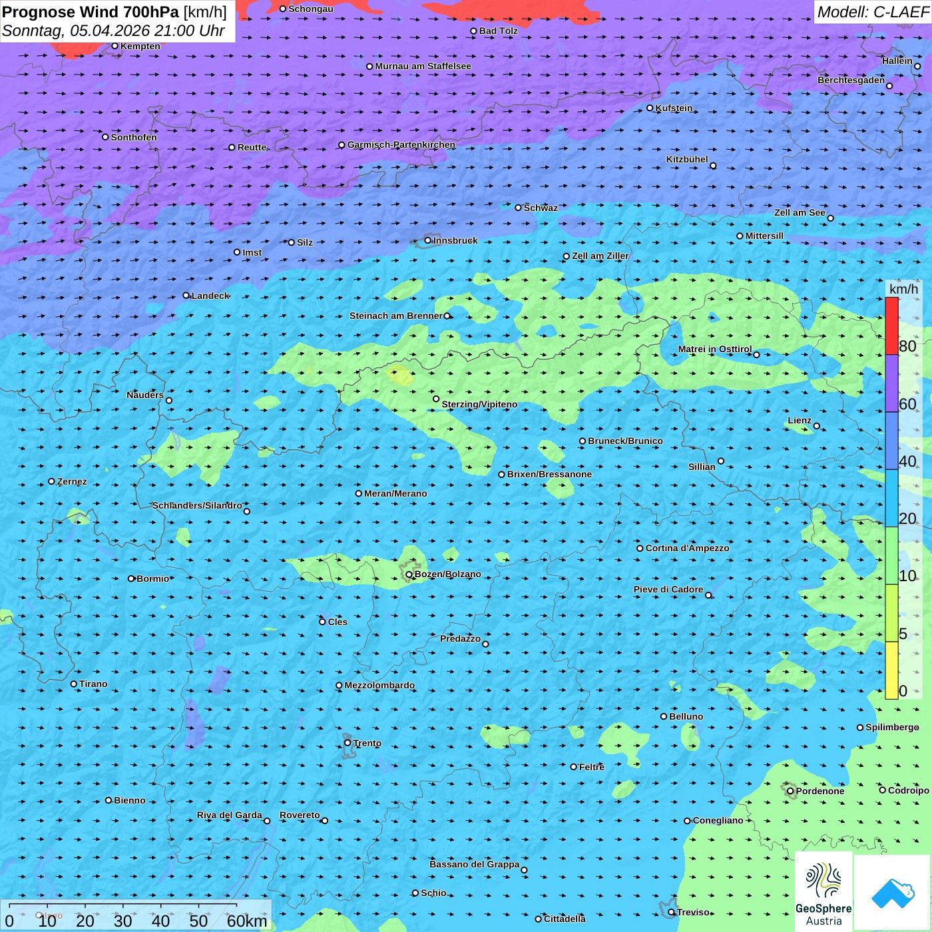Click the 'Bruneck/Brunico' label
This screenshot has height=932, width=932.
tap(625, 441)
